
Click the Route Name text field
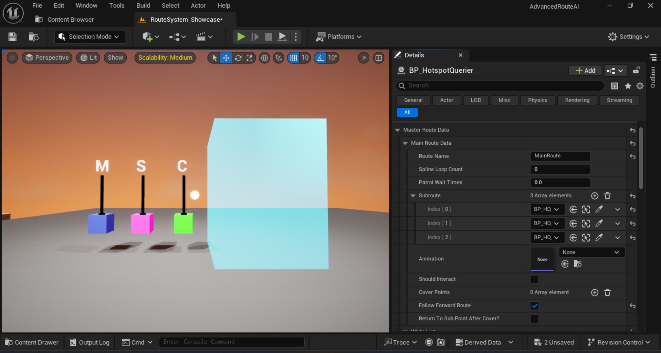point(560,156)
